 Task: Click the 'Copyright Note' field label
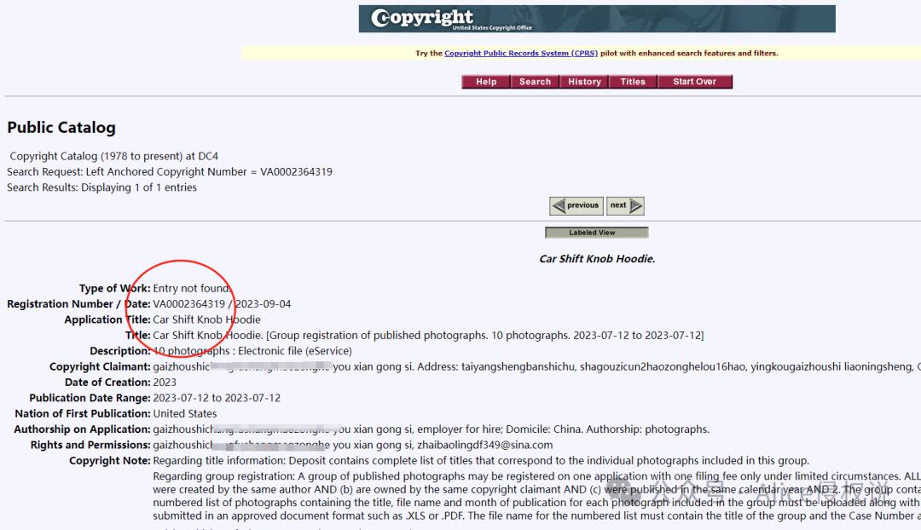[x=109, y=461]
